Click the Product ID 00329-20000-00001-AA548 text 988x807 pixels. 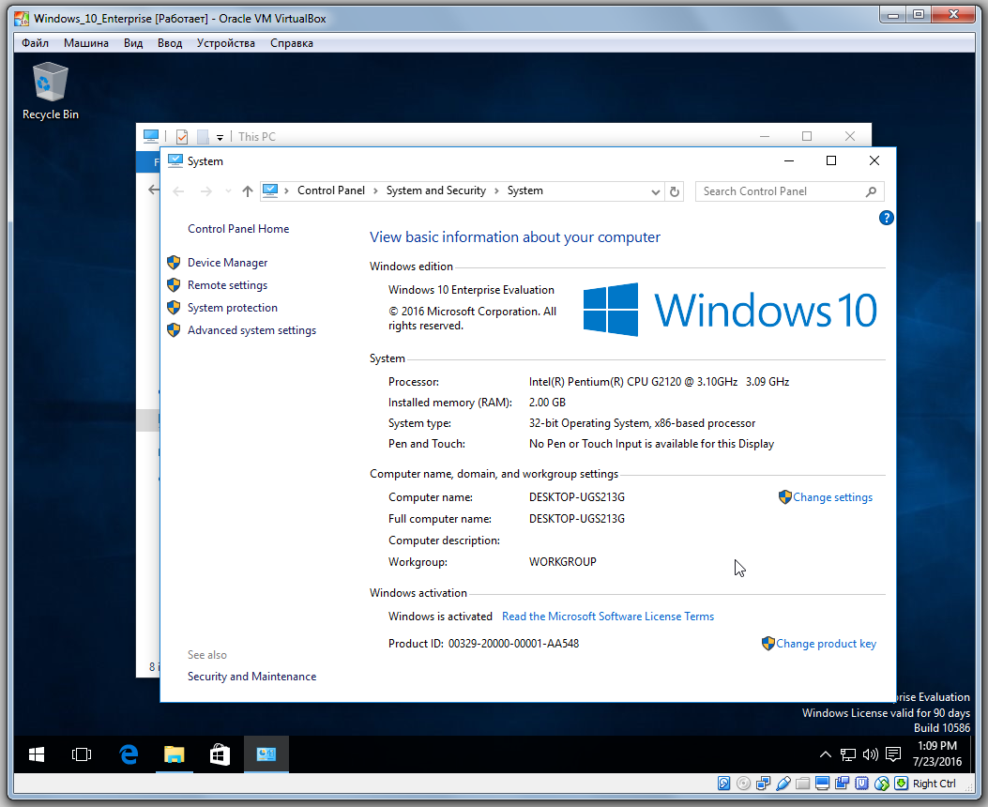[x=513, y=643]
